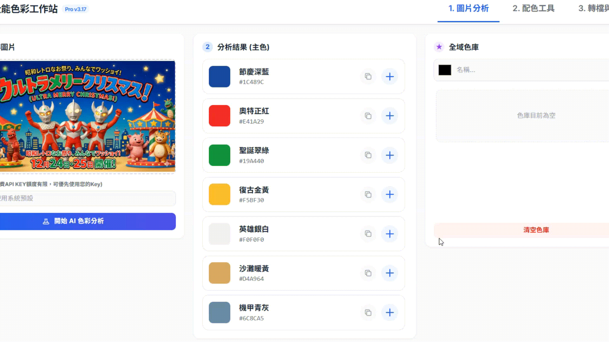This screenshot has width=609, height=342.
Task: Copy the 機甲青灰 color hex code
Action: click(368, 313)
